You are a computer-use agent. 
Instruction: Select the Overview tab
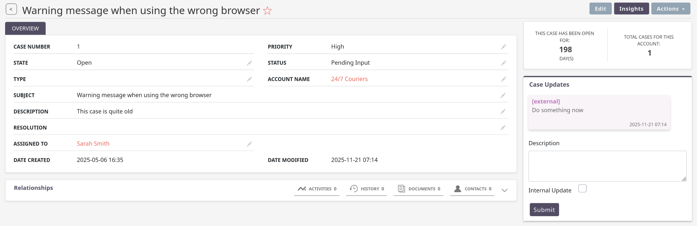25,29
